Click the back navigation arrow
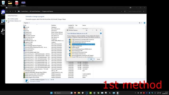169x95 pixels. pos(7,11)
